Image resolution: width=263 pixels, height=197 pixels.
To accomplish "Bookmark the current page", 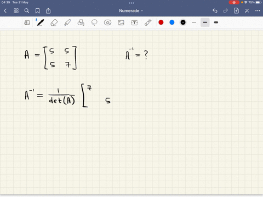I will tap(37, 11).
